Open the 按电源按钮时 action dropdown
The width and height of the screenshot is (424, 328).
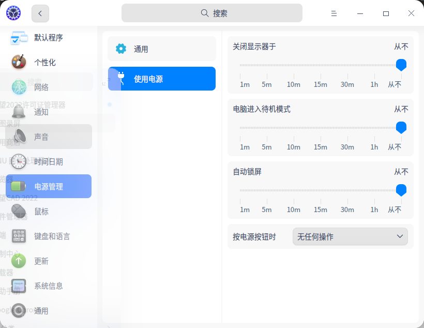(x=350, y=236)
